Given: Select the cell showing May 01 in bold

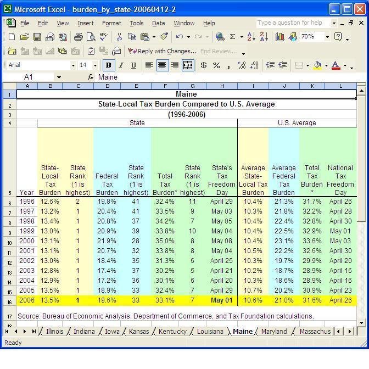Looking at the screenshot, I should click(x=222, y=300).
